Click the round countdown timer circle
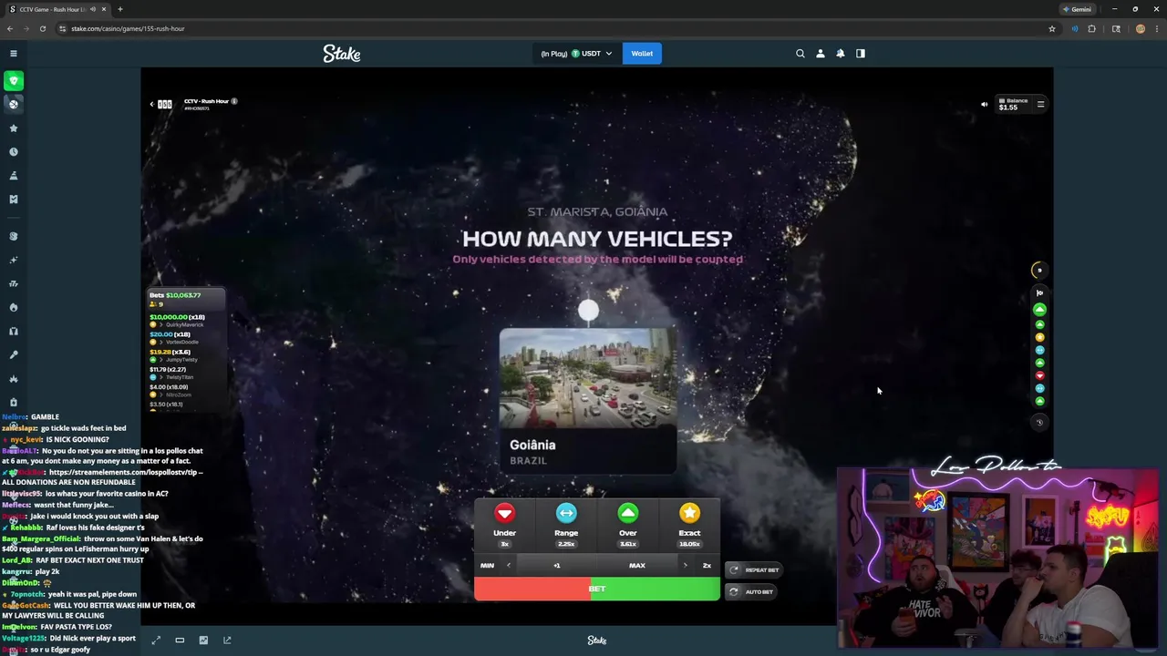 click(1039, 270)
